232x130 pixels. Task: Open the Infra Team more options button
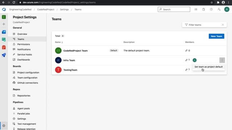point(222,60)
